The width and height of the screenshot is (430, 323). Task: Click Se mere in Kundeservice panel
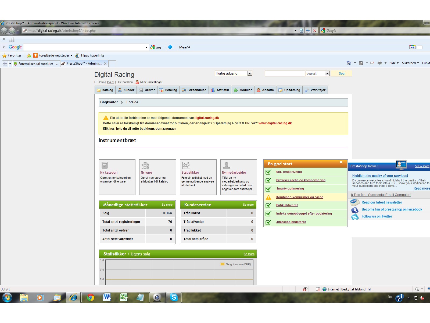click(248, 205)
